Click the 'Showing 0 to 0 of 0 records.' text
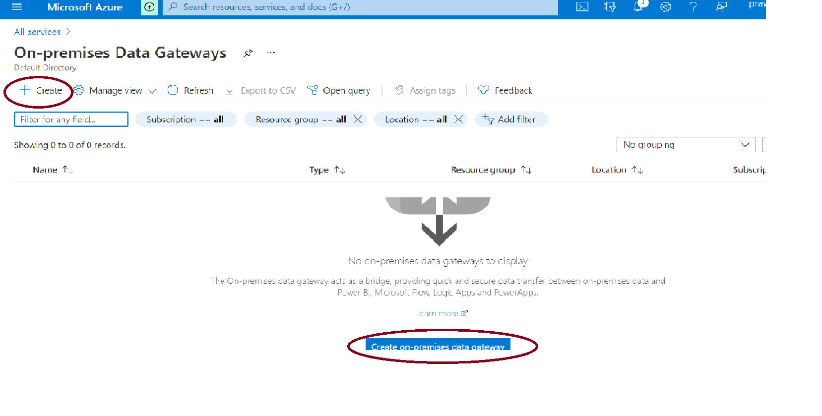Image resolution: width=822 pixels, height=416 pixels. point(69,145)
